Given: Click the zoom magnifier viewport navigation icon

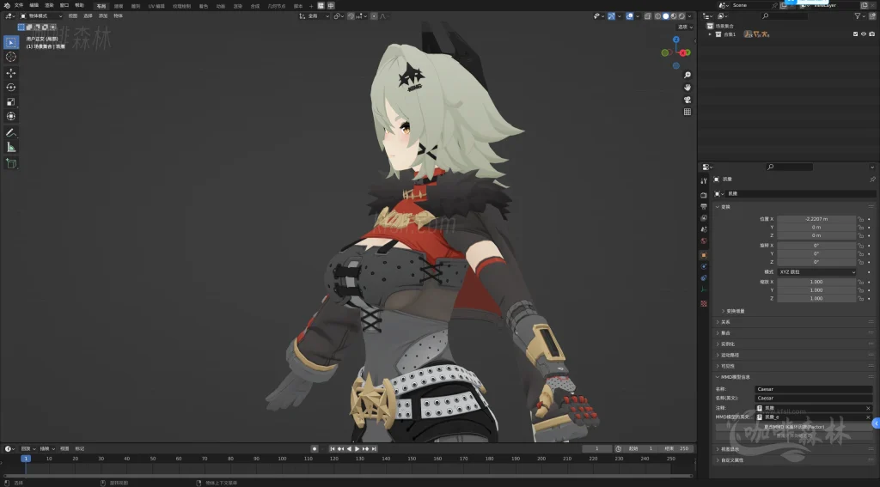Looking at the screenshot, I should (687, 76).
